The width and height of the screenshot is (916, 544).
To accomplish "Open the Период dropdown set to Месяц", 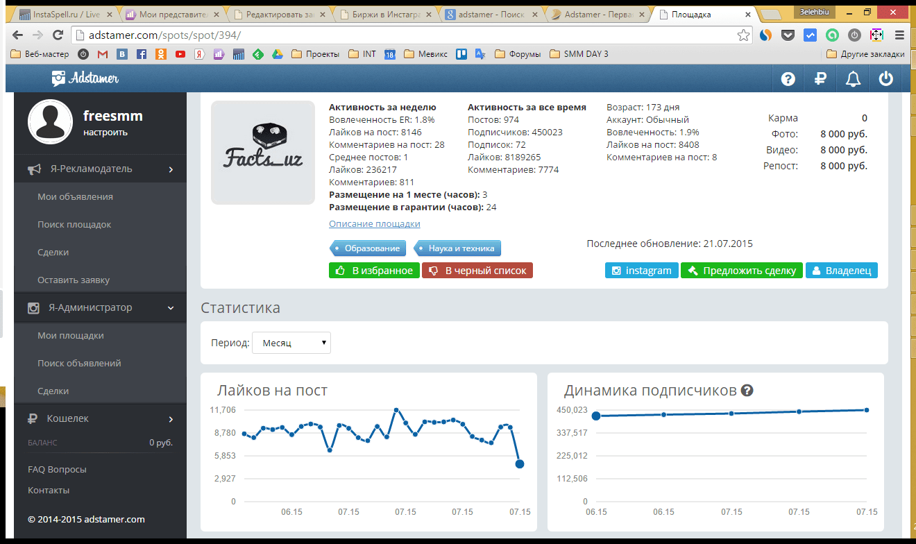I will pos(291,343).
